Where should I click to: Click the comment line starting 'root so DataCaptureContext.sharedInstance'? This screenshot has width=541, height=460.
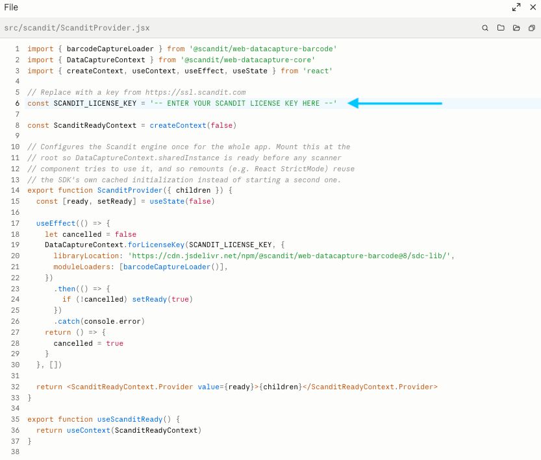[x=184, y=158]
